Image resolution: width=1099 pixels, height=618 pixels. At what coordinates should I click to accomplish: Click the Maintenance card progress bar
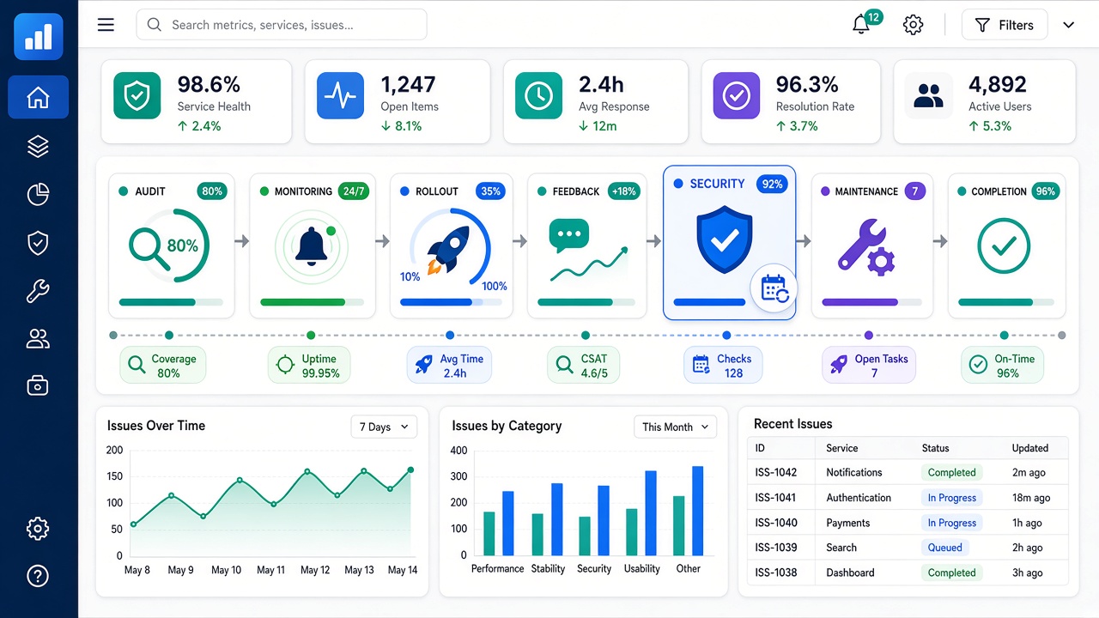click(872, 302)
